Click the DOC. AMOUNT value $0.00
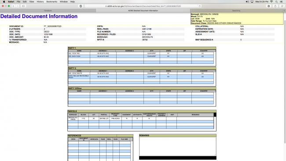Screen dimensions: 286x161 (46, 37)
